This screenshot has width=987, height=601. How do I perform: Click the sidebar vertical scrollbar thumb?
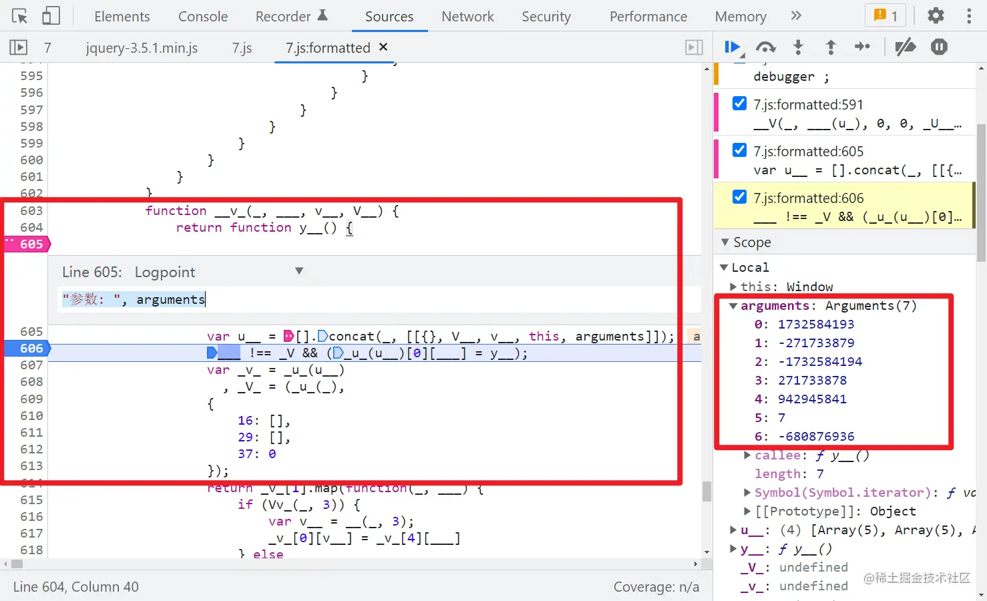click(980, 193)
